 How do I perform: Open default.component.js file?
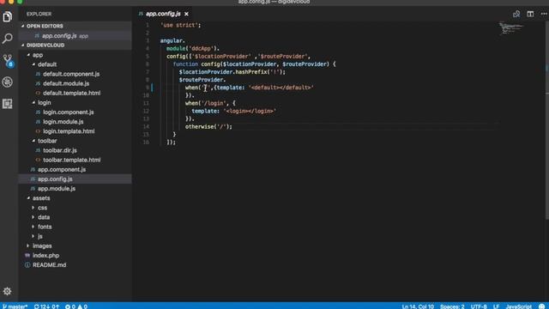tap(71, 74)
